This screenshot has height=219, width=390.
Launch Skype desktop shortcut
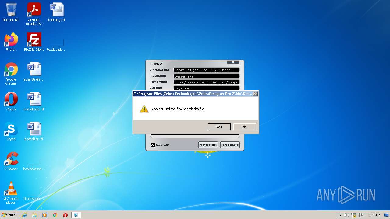[x=11, y=131]
